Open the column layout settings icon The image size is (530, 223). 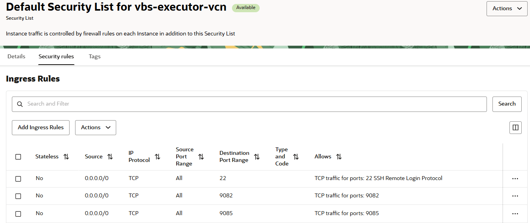(515, 128)
